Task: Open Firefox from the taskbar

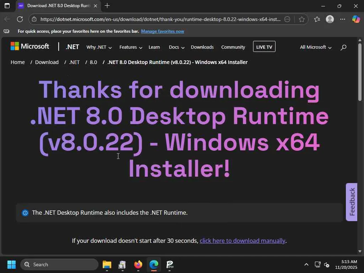Action: pos(138,264)
